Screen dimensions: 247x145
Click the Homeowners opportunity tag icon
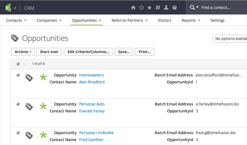[x=29, y=78]
